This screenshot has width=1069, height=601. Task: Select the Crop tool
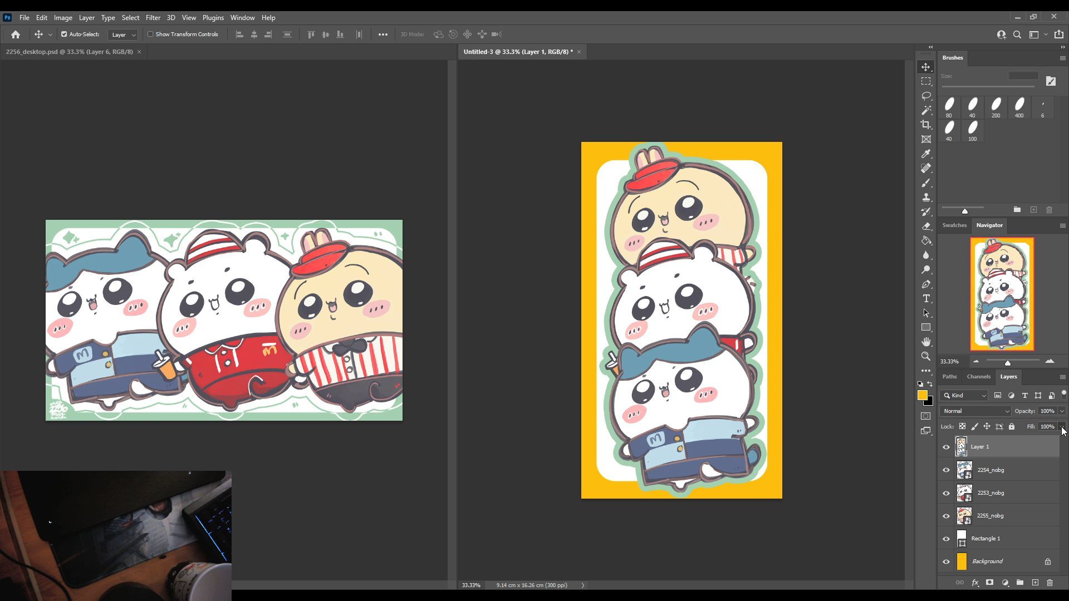(x=926, y=125)
